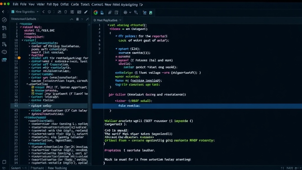
Task: Open the 'Nire' project dropdown in toolbar
Action: coord(25,12)
